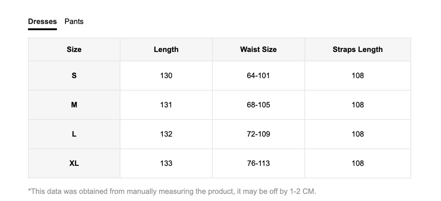This screenshot has width=441, height=201.
Task: Click the Straps Length column header
Action: coord(358,49)
